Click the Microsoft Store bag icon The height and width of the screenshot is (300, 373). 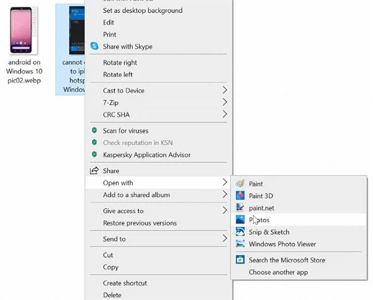click(x=240, y=260)
